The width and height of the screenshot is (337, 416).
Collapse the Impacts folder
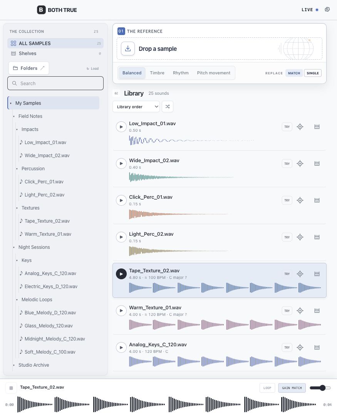tap(17, 129)
